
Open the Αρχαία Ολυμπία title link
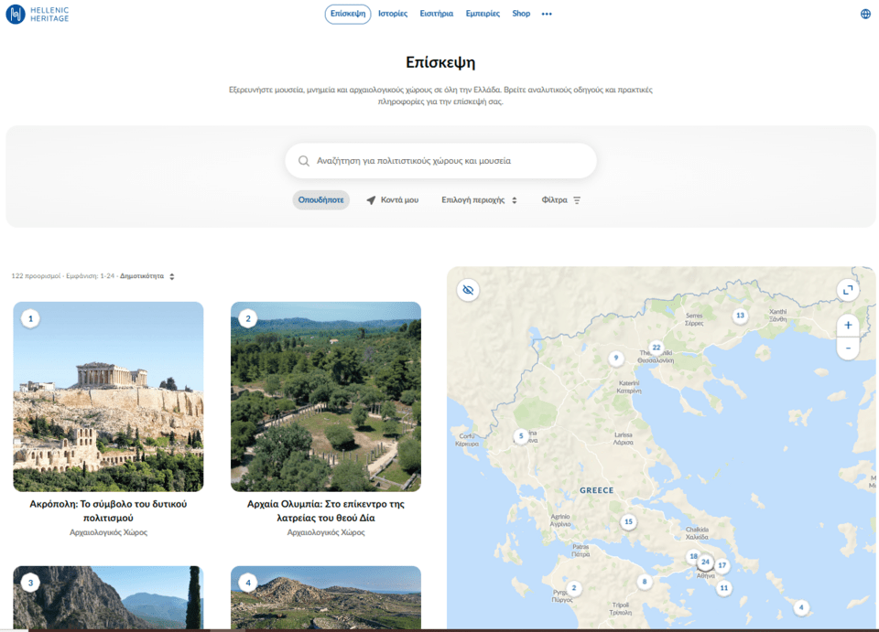[325, 510]
